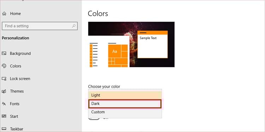The width and height of the screenshot is (265, 132).
Task: Open Taskbar settings page
Action: point(17,129)
